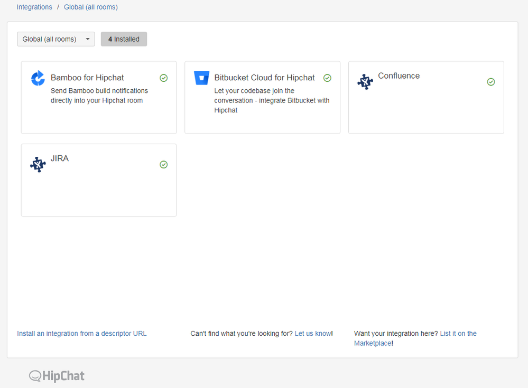Click the Let us know link
This screenshot has width=528, height=388.
coord(313,334)
